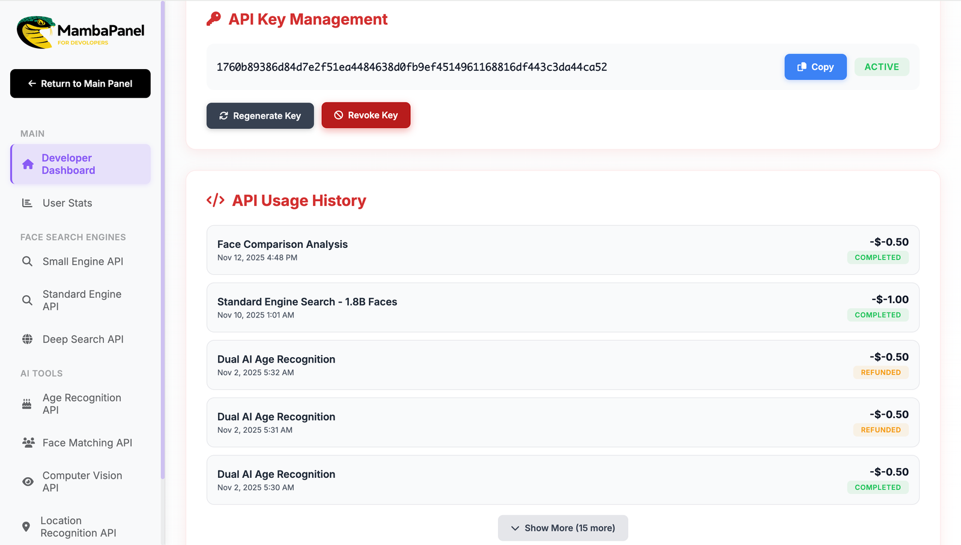Select the Small Engine API magnifier icon
This screenshot has width=961, height=545.
click(x=27, y=261)
